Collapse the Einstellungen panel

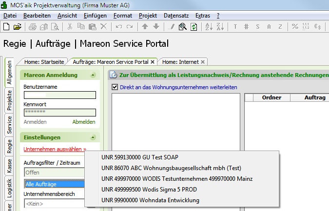93,137
